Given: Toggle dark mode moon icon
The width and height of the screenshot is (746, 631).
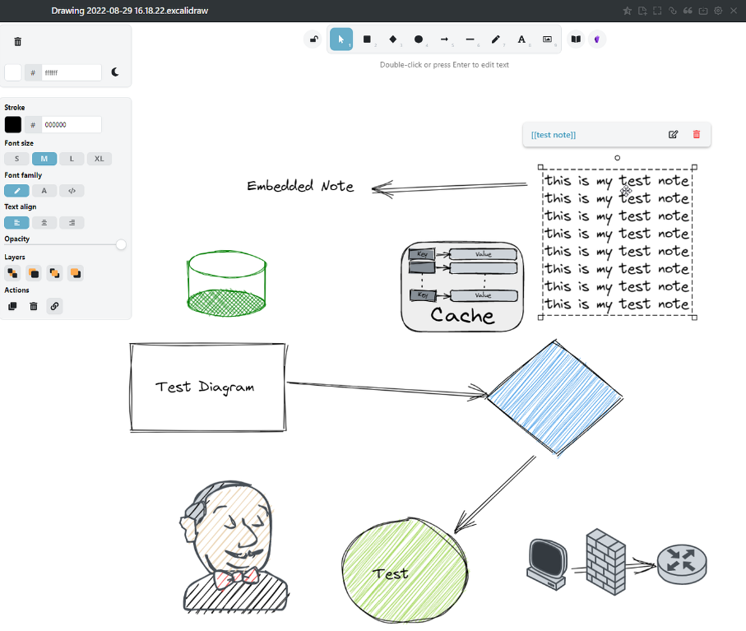Looking at the screenshot, I should [x=115, y=72].
